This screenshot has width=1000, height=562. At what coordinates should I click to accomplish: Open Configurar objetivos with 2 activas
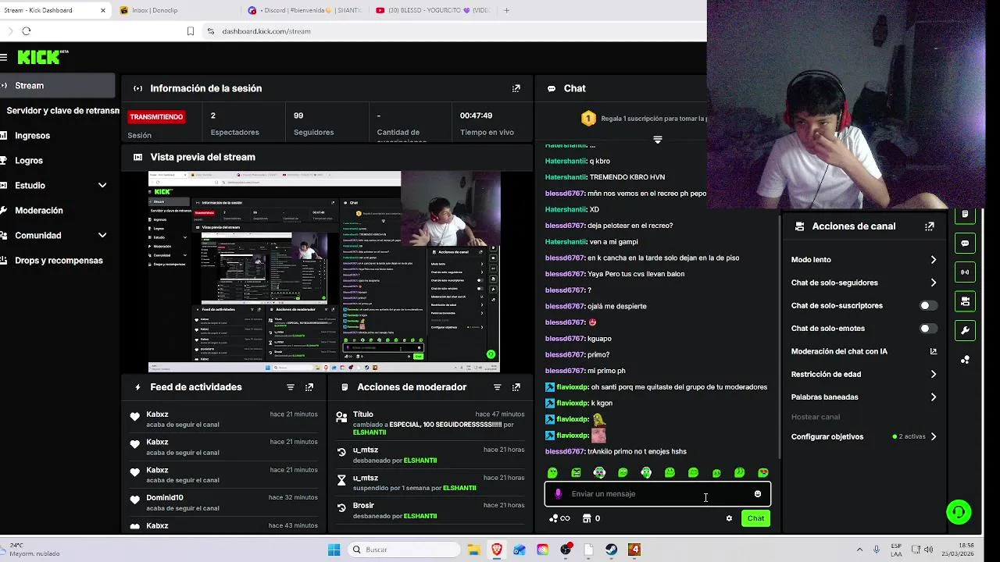pos(863,437)
